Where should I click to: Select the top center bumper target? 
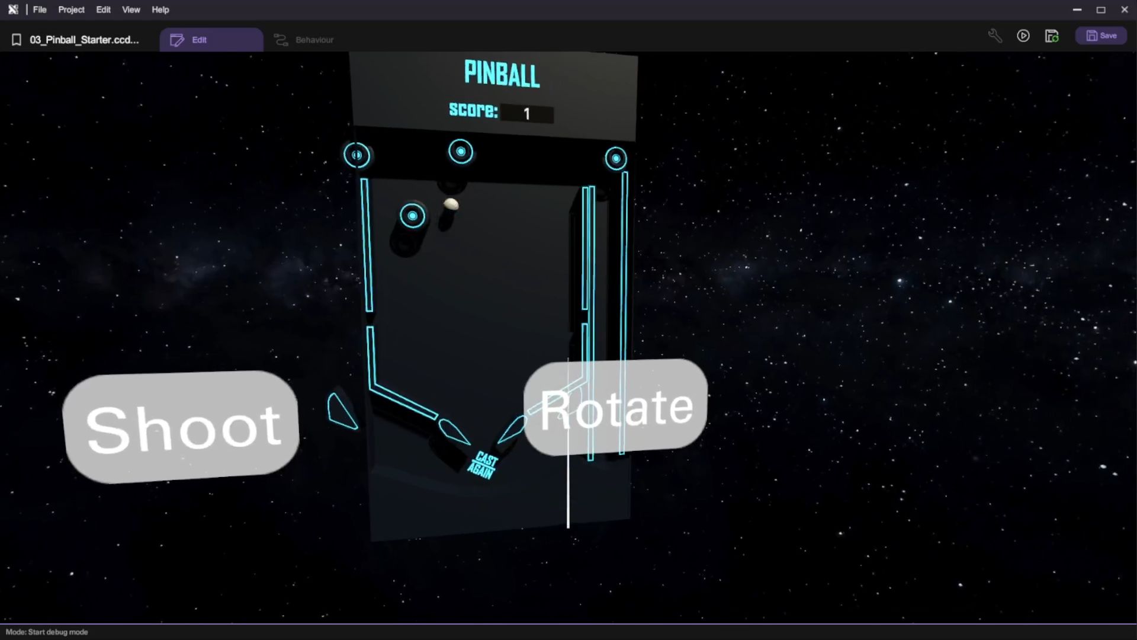click(461, 152)
